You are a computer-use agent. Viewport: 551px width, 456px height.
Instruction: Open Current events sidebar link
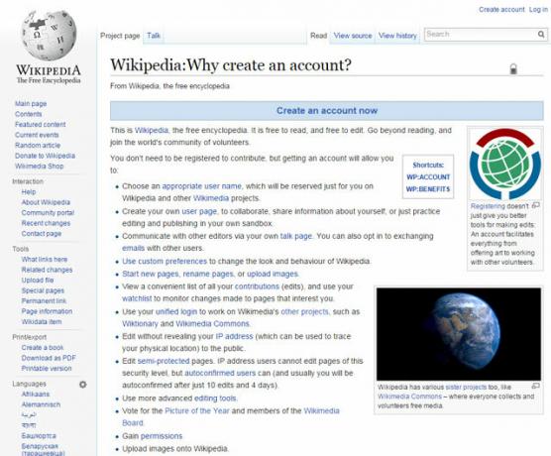click(x=37, y=135)
